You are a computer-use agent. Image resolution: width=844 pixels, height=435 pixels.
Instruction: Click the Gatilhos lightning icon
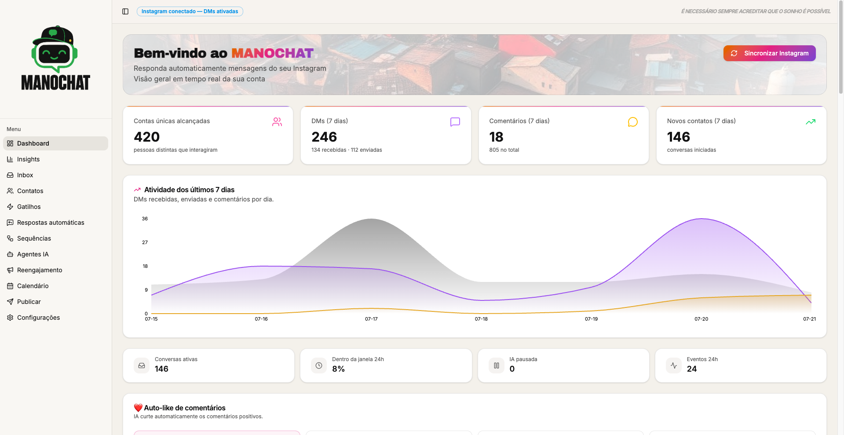click(x=10, y=207)
